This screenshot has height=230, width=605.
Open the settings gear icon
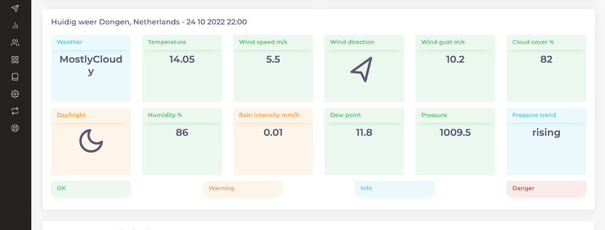15,94
